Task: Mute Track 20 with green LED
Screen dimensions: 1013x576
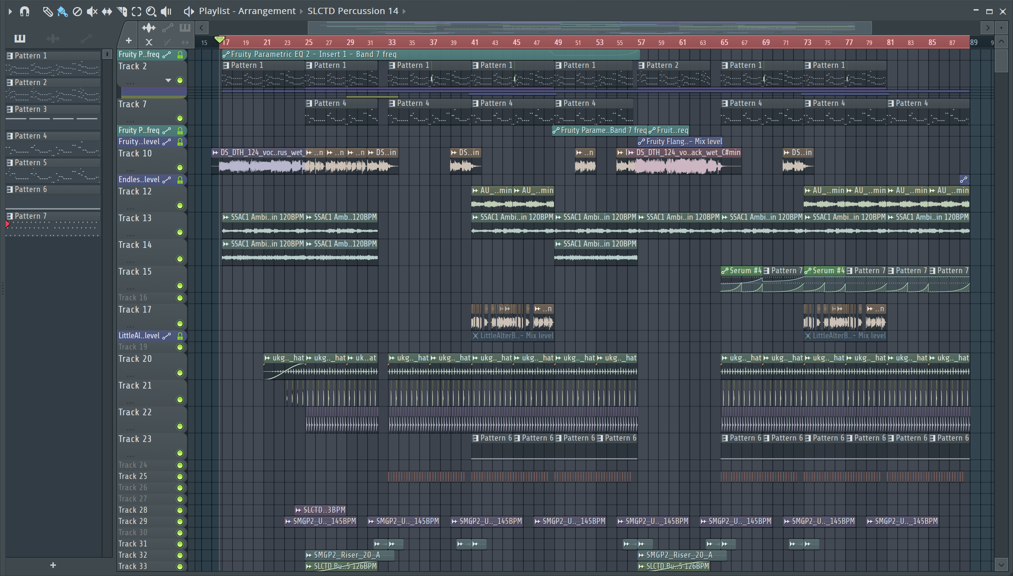Action: (x=180, y=373)
